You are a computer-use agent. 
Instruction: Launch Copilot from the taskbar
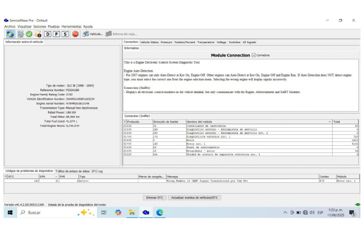point(118,212)
